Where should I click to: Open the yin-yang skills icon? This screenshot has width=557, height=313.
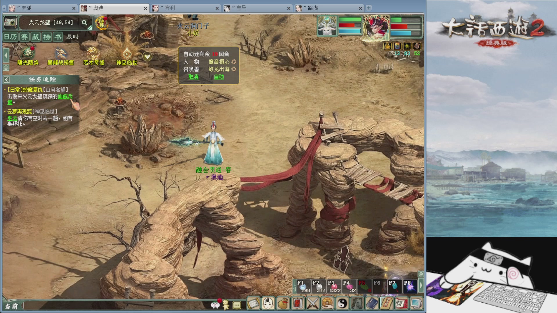(x=342, y=303)
